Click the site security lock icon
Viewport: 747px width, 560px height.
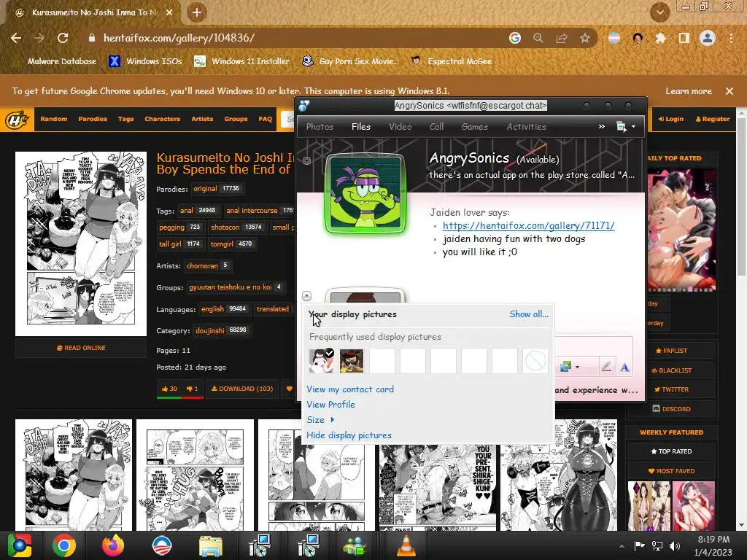[92, 38]
